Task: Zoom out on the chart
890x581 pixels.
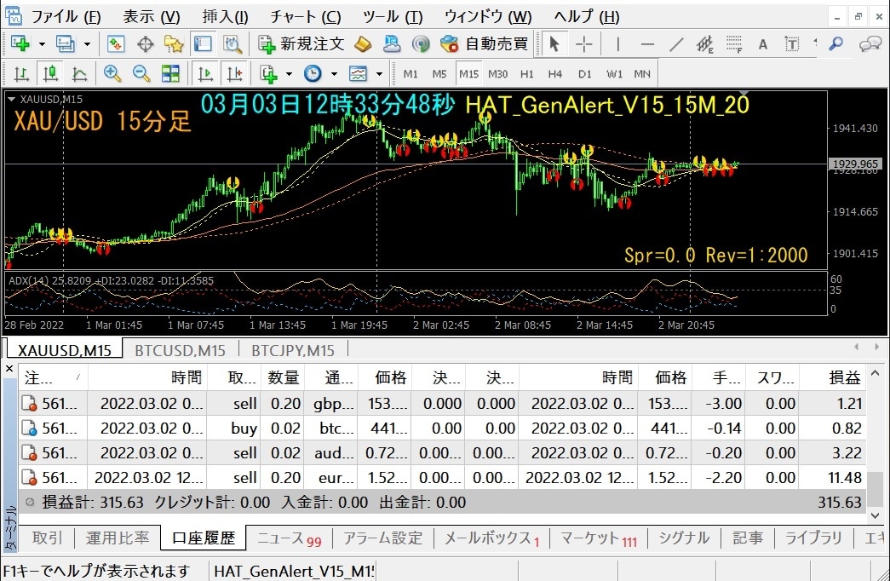Action: point(141,73)
